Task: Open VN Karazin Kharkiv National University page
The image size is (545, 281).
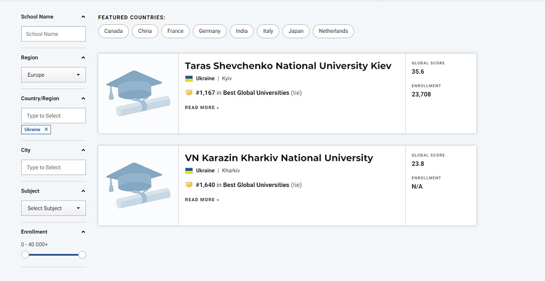Action: pyautogui.click(x=279, y=158)
